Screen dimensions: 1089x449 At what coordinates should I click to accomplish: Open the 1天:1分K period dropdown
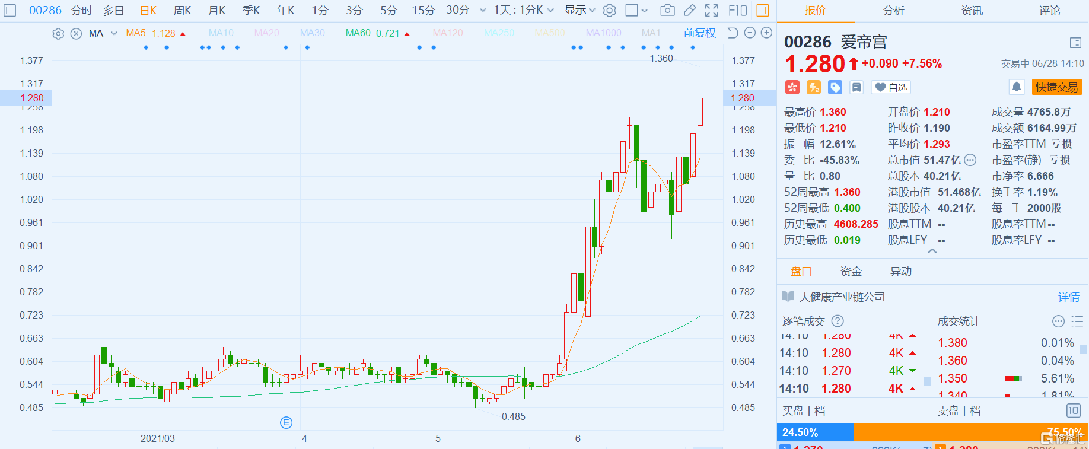524,10
